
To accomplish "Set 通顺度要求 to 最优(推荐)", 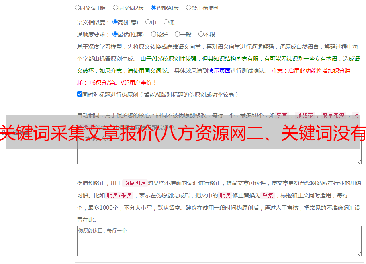I will (115, 34).
